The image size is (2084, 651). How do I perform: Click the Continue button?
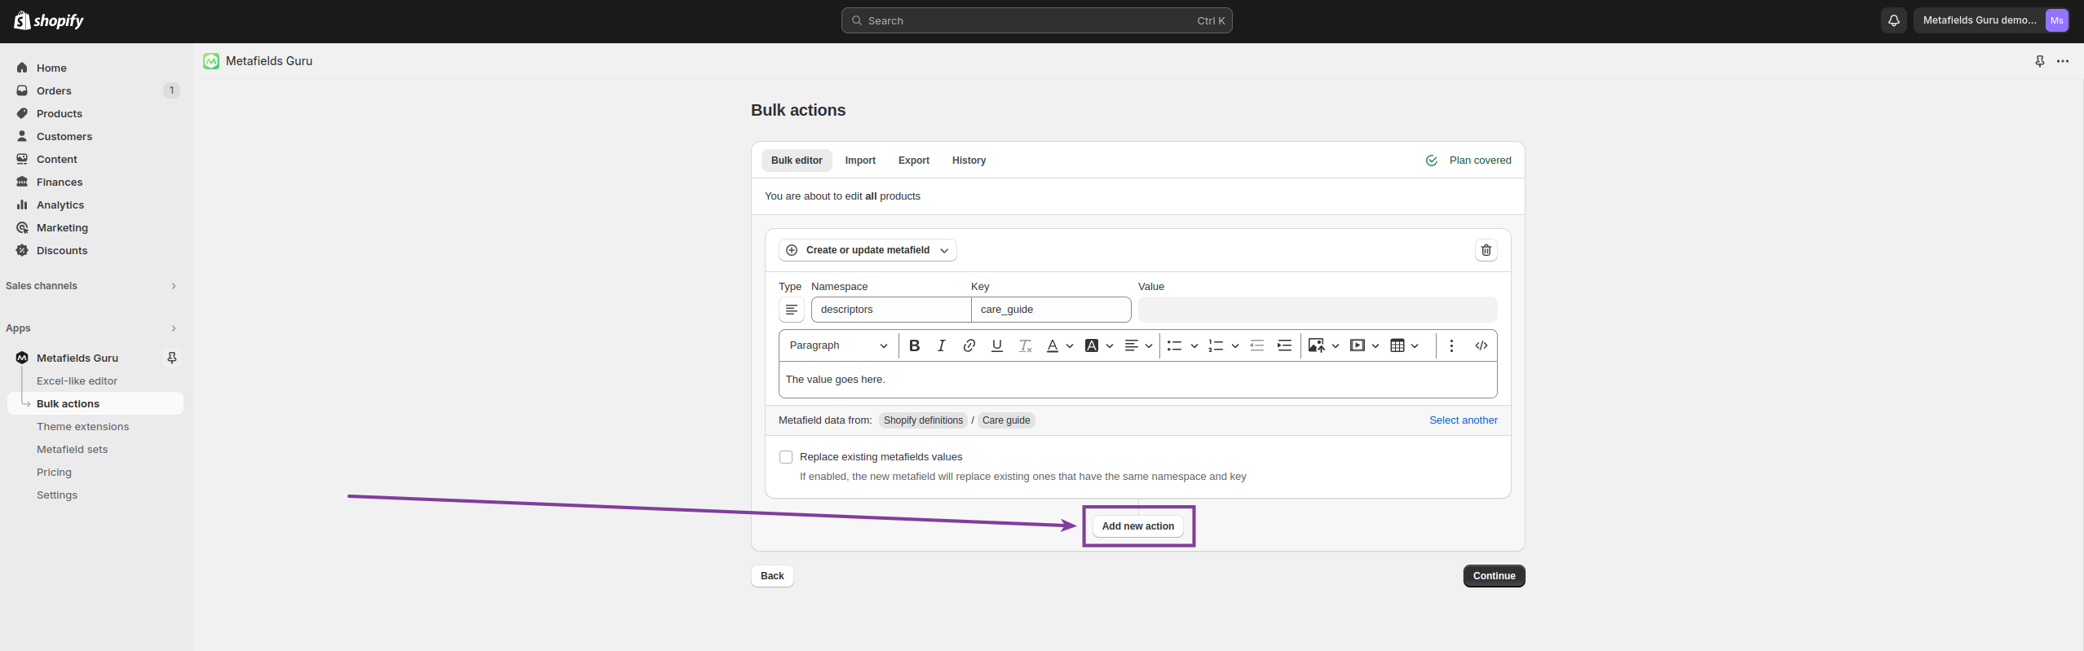1494,576
